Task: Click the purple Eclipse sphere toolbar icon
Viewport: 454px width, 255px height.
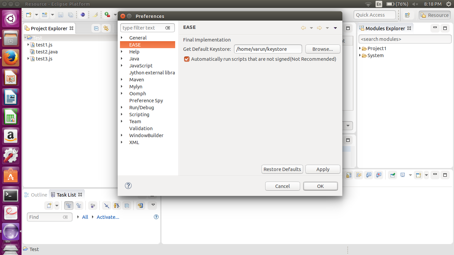Action: (x=83, y=15)
